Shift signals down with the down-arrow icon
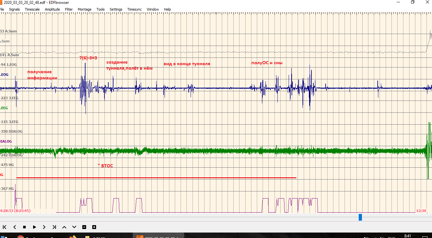This screenshot has width=432, height=238. point(74,227)
